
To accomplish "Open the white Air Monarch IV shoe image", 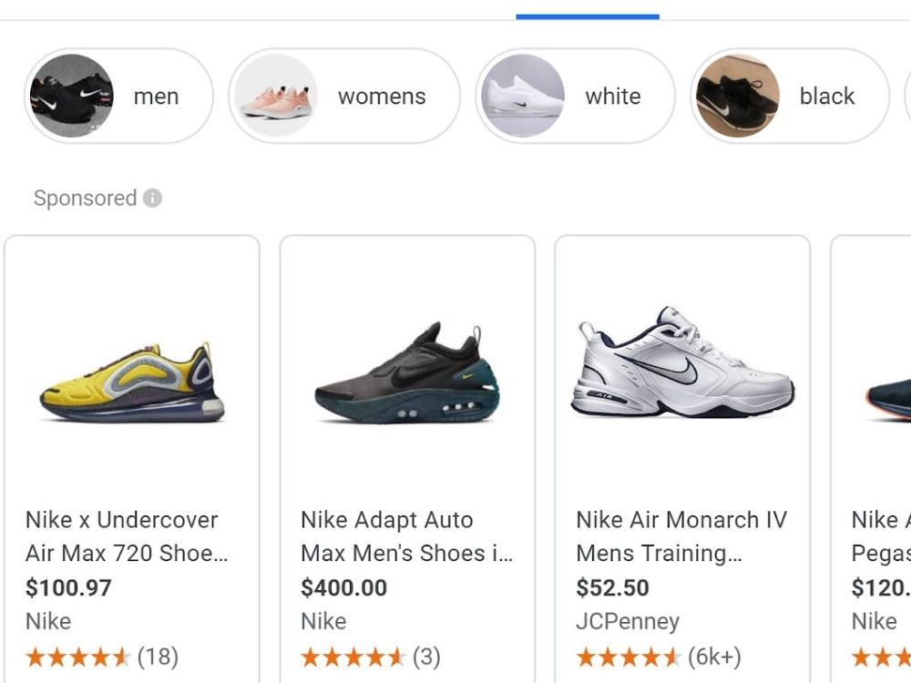I will pos(682,362).
